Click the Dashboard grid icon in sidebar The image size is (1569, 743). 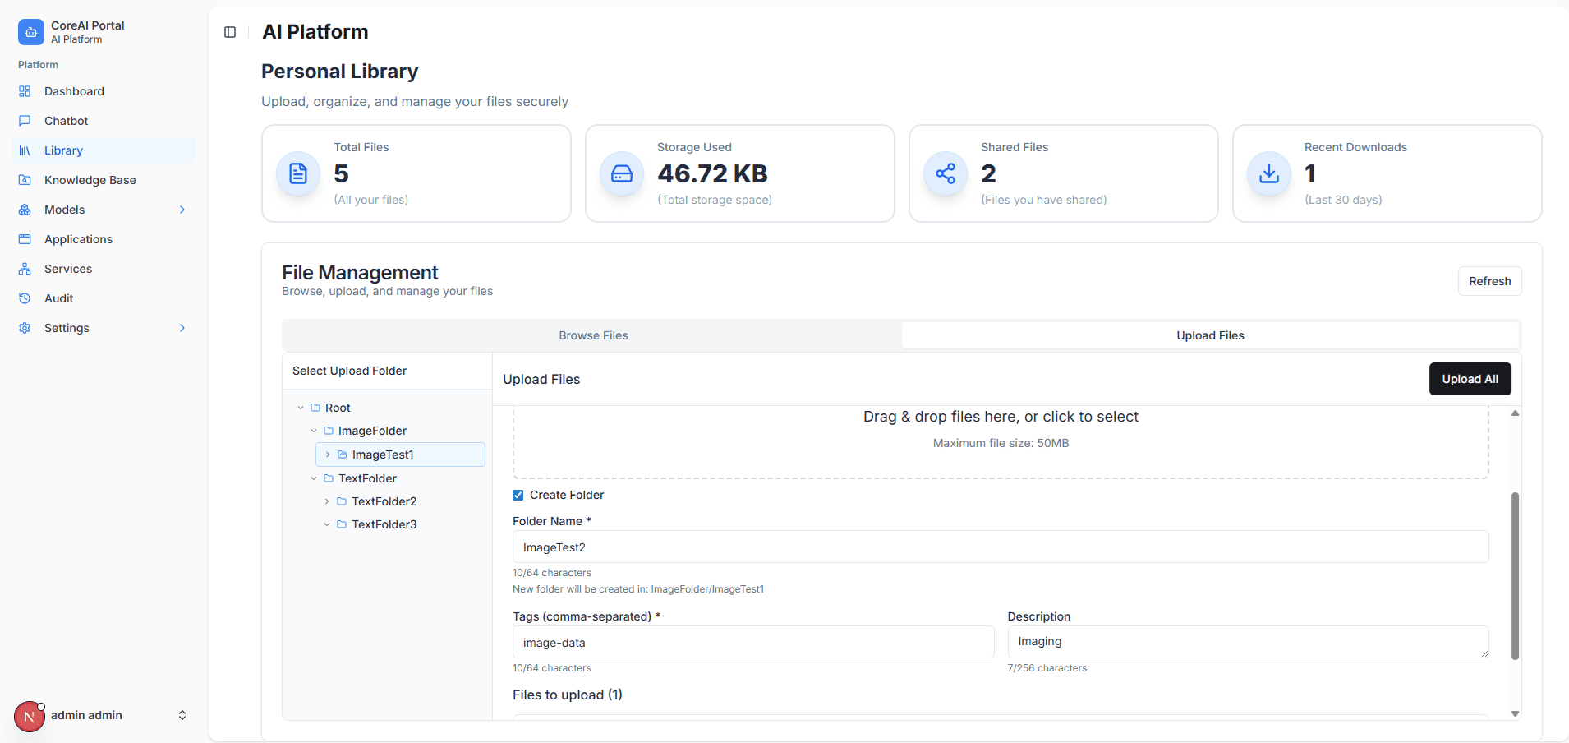click(x=25, y=91)
